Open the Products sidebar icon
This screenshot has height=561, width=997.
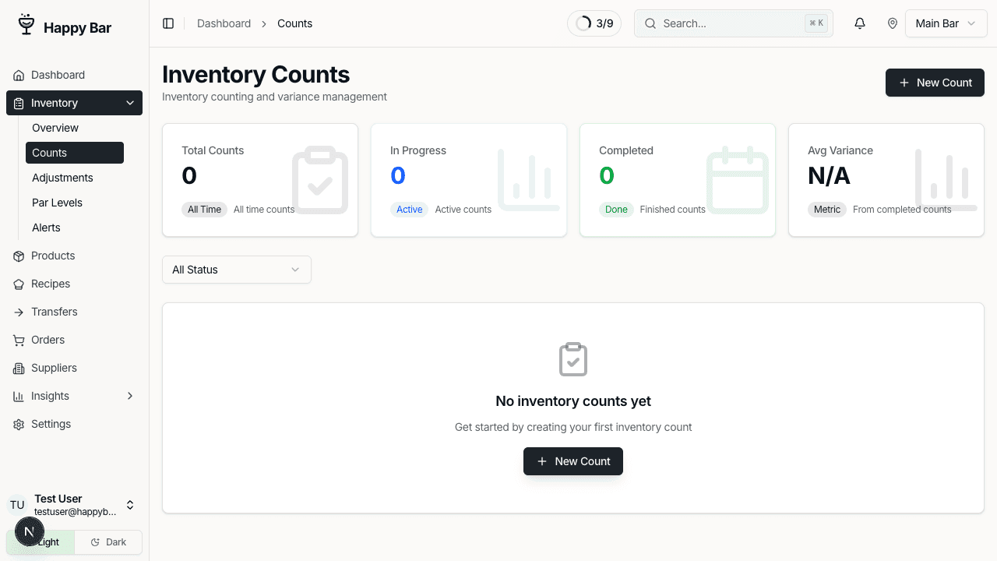17,256
